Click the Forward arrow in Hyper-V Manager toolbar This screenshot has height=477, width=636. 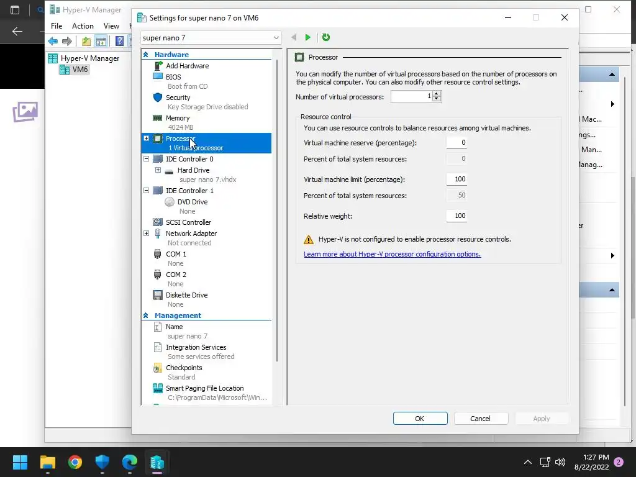67,41
